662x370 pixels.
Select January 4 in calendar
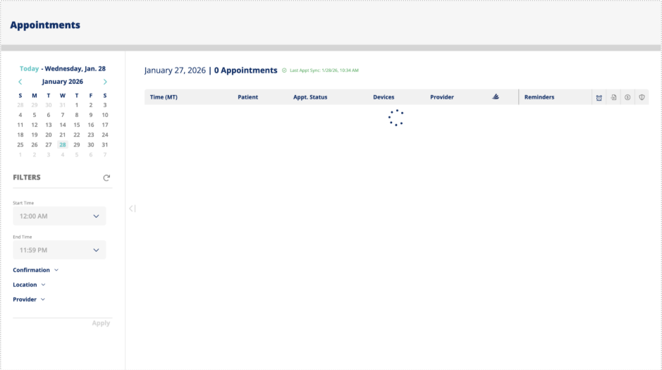click(20, 115)
